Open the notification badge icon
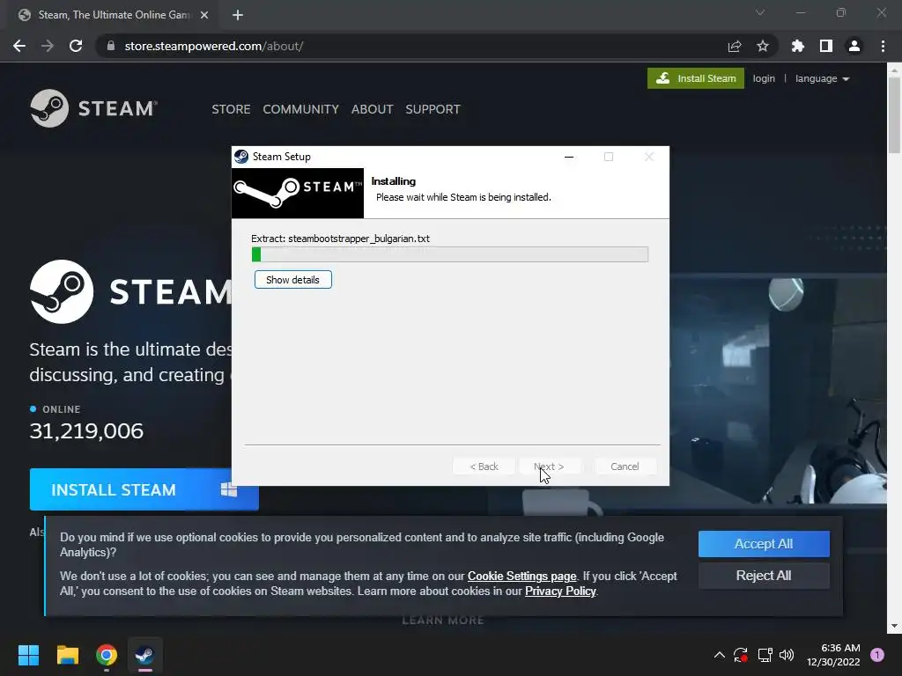Screen dimensions: 902x676 pyautogui.click(x=877, y=655)
